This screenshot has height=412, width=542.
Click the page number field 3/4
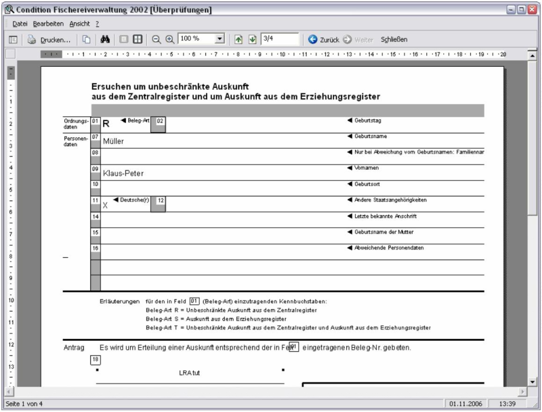279,39
